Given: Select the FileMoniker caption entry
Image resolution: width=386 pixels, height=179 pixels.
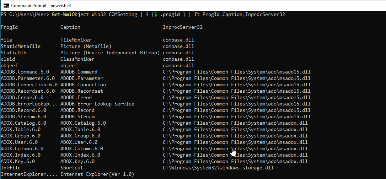Looking at the screenshot, I should [x=76, y=40].
